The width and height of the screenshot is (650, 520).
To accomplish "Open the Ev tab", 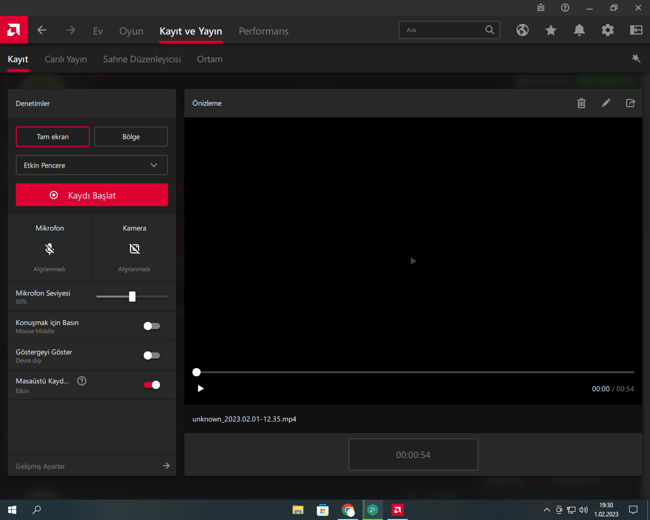I will tap(98, 31).
